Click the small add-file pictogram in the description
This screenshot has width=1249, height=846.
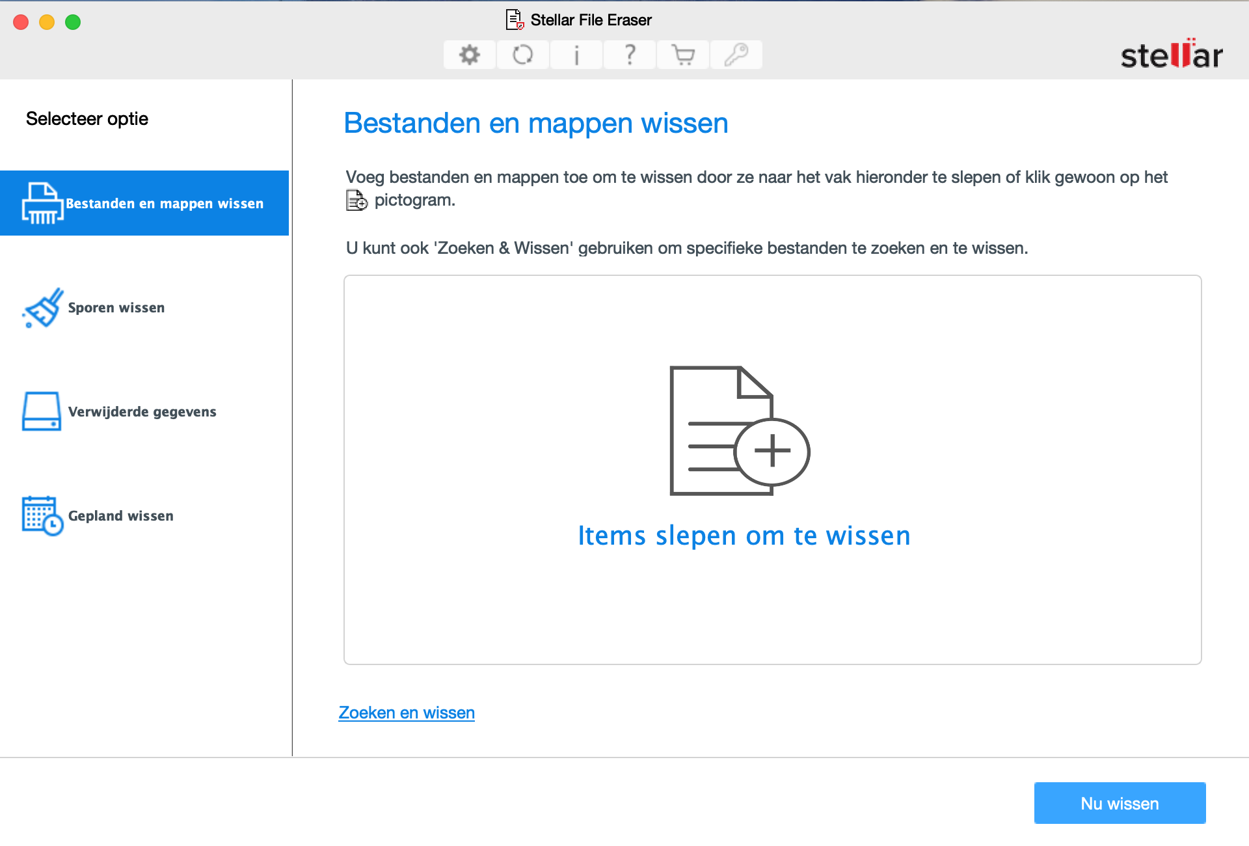tap(356, 200)
